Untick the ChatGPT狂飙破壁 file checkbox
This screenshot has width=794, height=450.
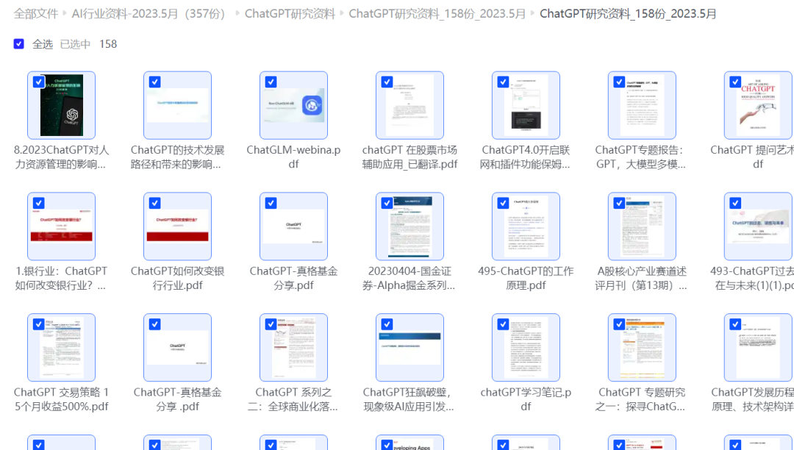(x=387, y=324)
